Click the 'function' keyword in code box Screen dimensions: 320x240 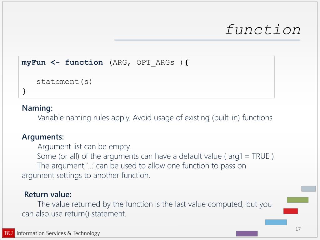(84, 62)
